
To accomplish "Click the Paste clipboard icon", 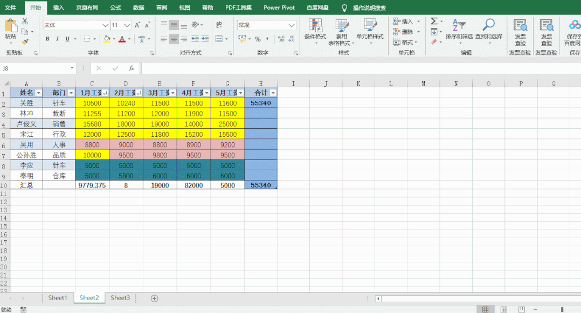I will pyautogui.click(x=10, y=26).
